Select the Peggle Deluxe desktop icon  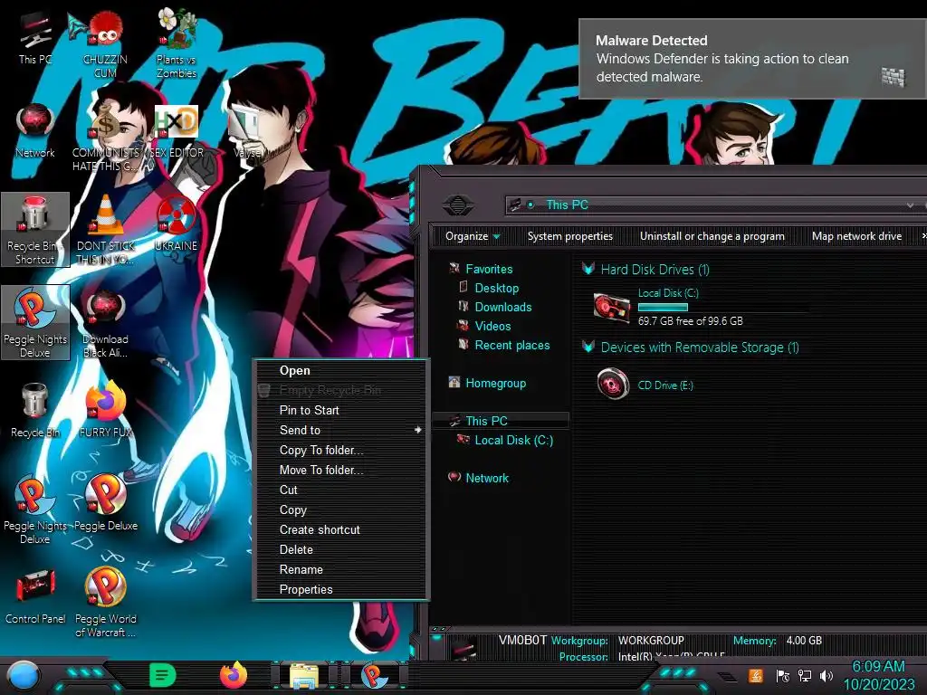[105, 502]
